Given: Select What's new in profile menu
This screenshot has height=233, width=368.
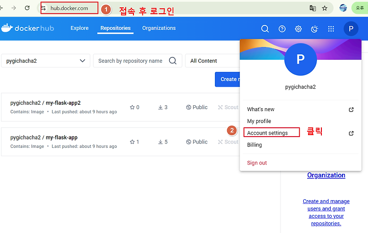Looking at the screenshot, I should 261,109.
